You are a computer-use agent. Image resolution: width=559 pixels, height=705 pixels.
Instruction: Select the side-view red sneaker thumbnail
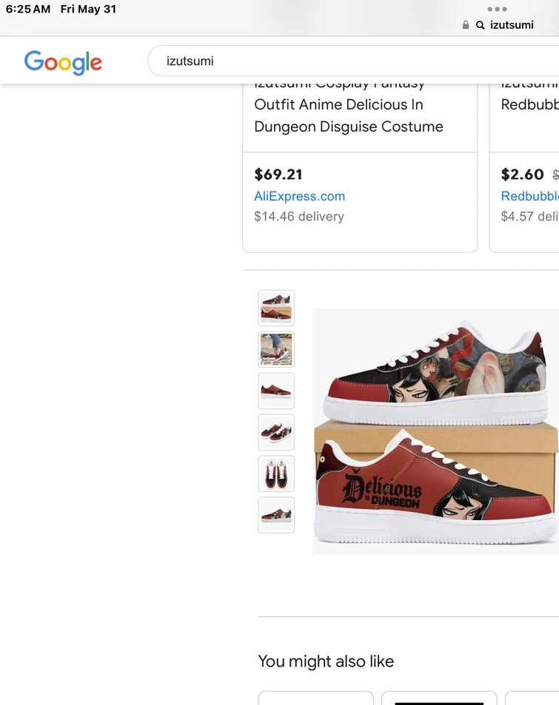(x=275, y=391)
